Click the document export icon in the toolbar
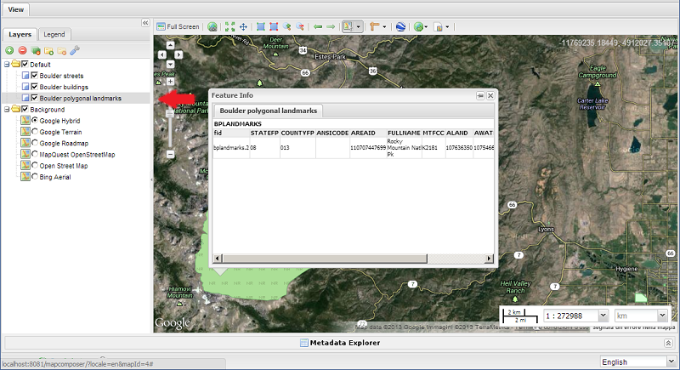Viewport: 680px width, 370px height. 439,27
